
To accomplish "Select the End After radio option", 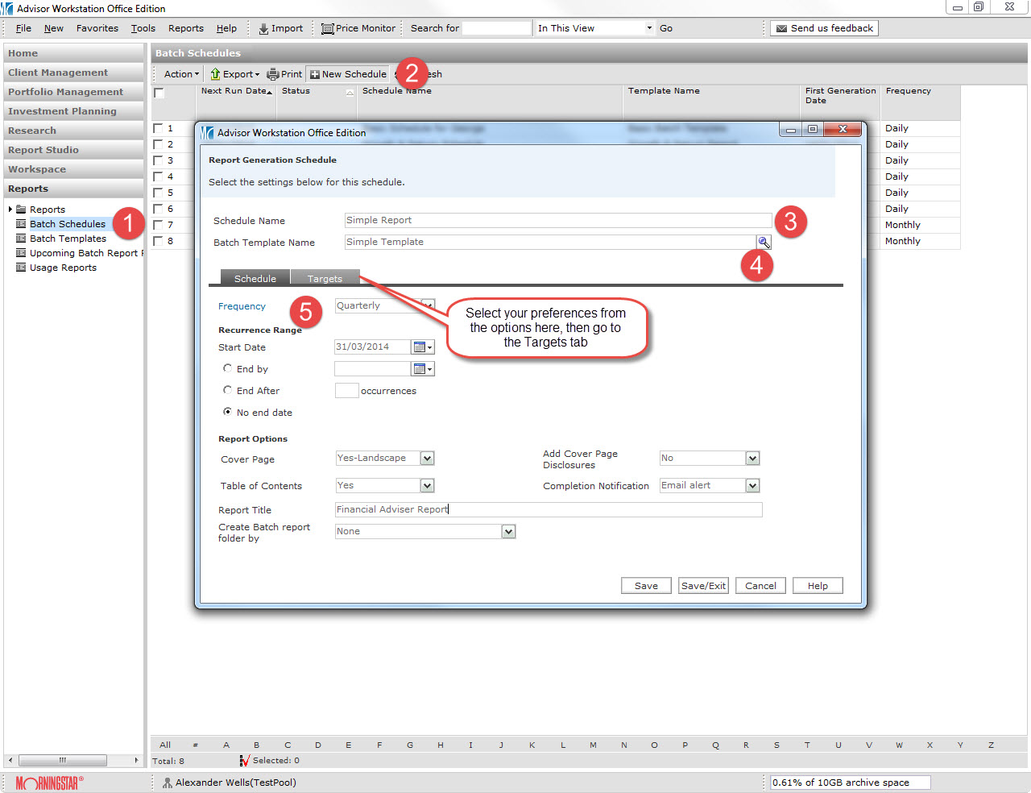I will (x=228, y=390).
